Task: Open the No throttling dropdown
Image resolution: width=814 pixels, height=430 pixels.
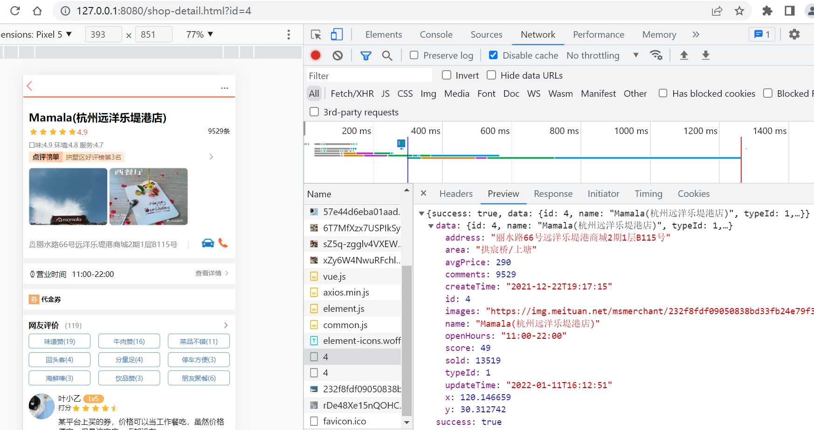Action: click(x=603, y=55)
